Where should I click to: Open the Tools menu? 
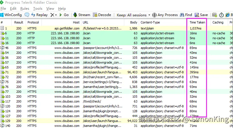click(x=38, y=9)
